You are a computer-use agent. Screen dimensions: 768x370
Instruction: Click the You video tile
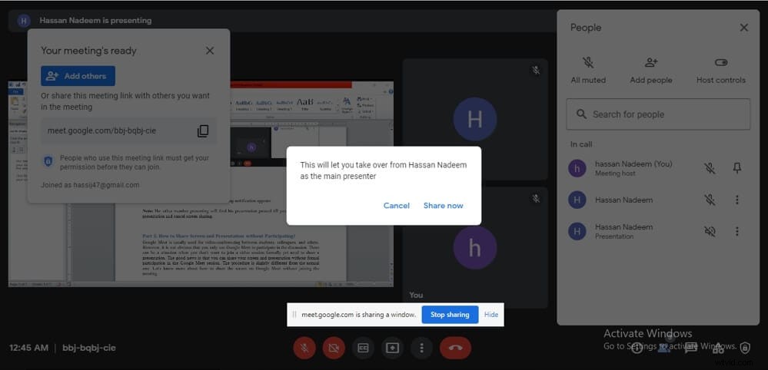(x=474, y=248)
